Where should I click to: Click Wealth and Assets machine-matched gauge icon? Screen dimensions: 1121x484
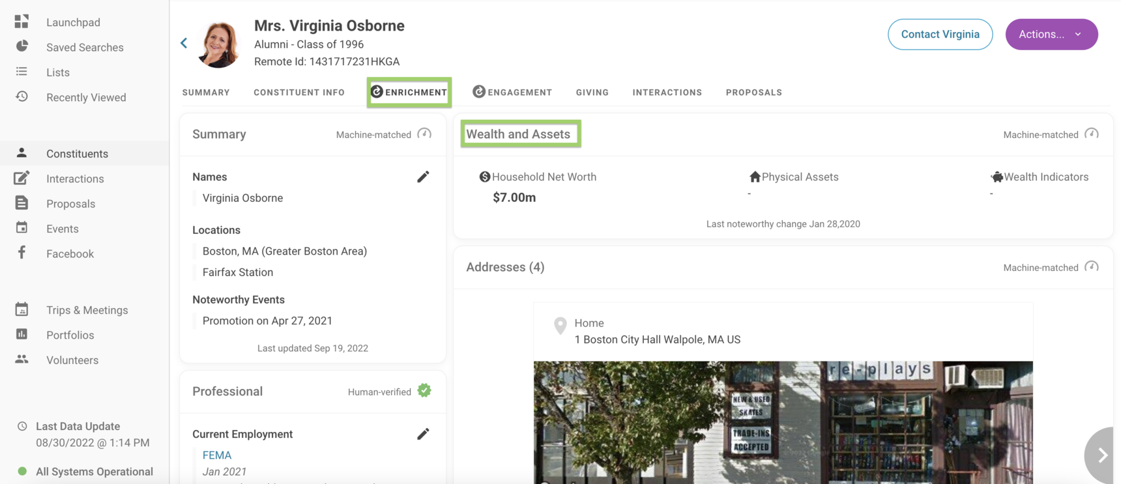[1091, 134]
